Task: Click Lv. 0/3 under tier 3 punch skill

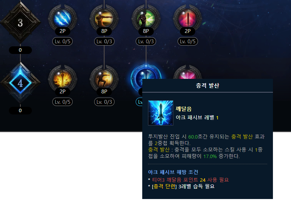Action: coord(104,41)
